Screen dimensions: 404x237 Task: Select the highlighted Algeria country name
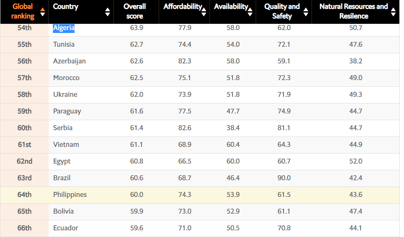(x=64, y=28)
